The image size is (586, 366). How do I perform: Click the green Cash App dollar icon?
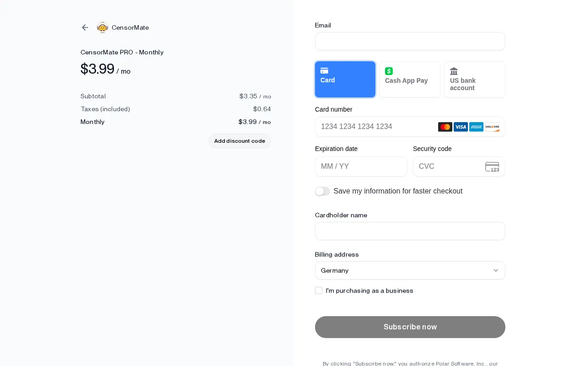point(389,71)
